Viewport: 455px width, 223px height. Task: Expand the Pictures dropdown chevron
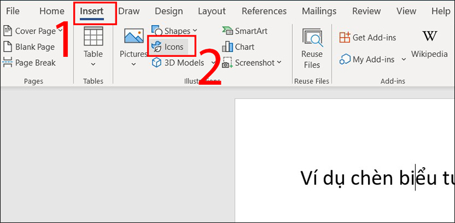tap(134, 64)
